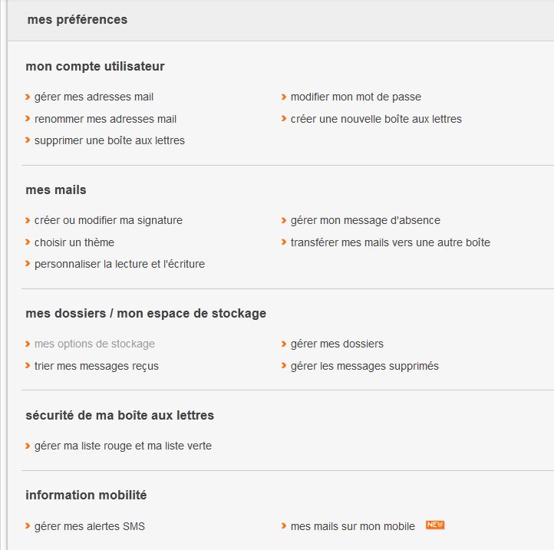
Task: Select 'choisir un thème' link
Action: (74, 242)
